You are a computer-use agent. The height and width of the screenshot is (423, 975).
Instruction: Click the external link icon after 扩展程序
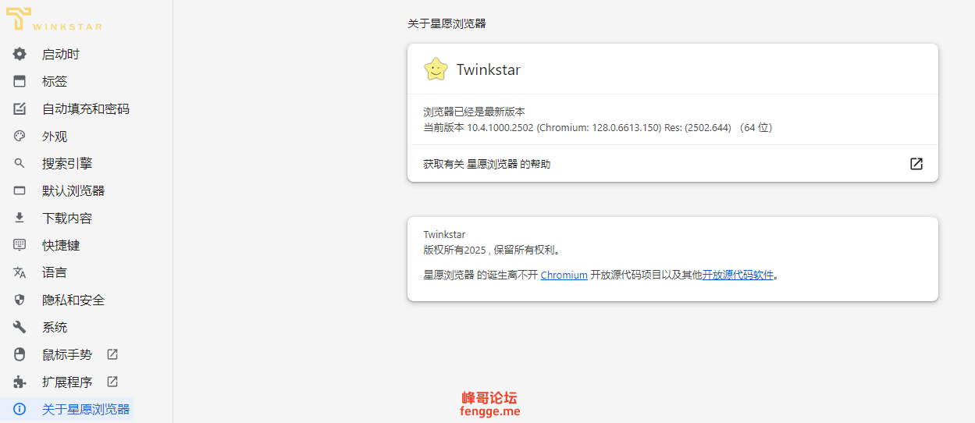point(112,382)
